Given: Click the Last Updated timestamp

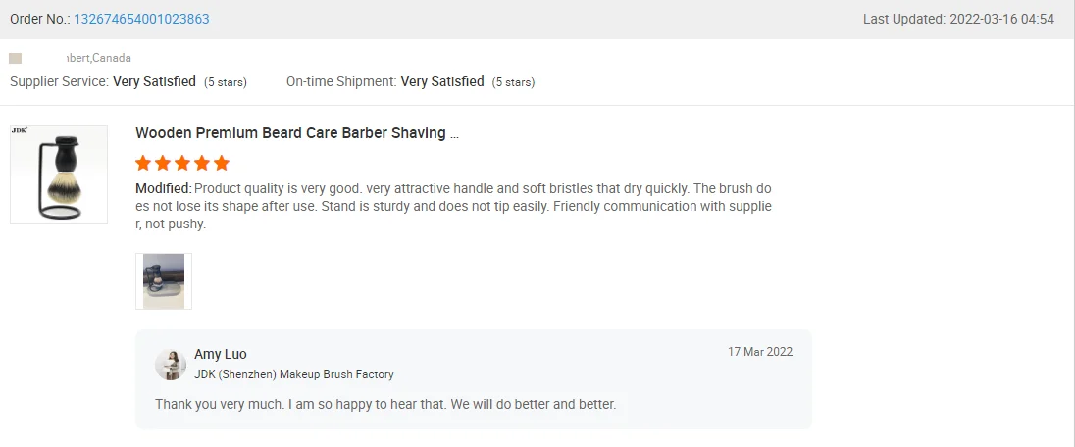Looking at the screenshot, I should 958,19.
